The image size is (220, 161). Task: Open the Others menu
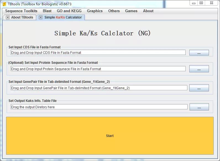click(114, 11)
